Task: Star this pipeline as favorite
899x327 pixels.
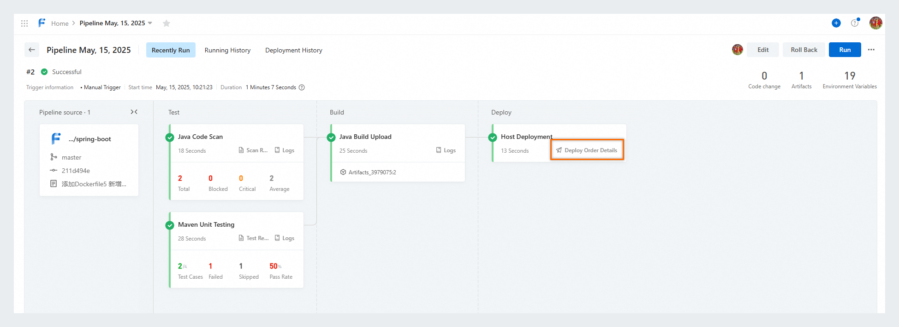Action: [x=167, y=23]
